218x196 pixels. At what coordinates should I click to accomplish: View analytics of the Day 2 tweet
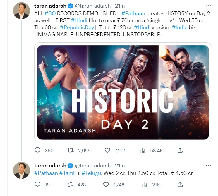point(143,150)
